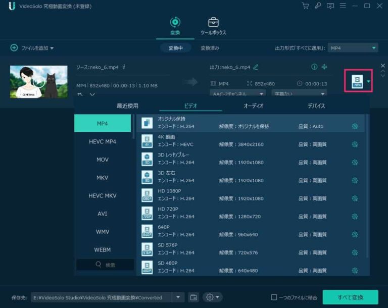This screenshot has height=308, width=388.
Task: Open the 保存先 save path dropdown
Action: tap(178, 297)
